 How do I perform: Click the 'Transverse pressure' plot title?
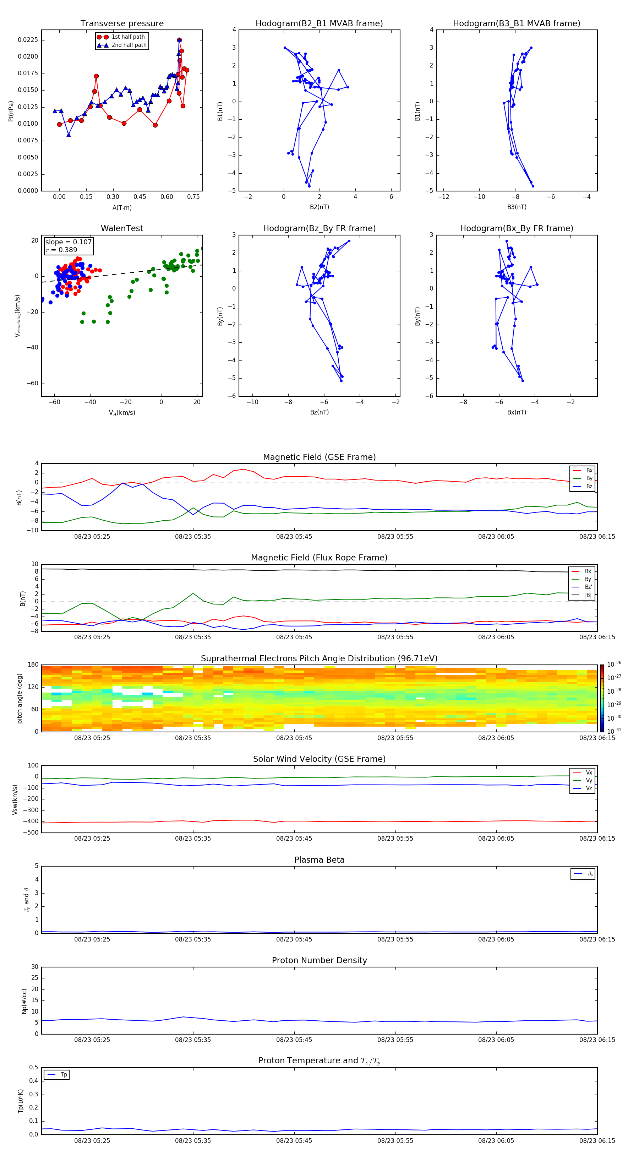(122, 23)
